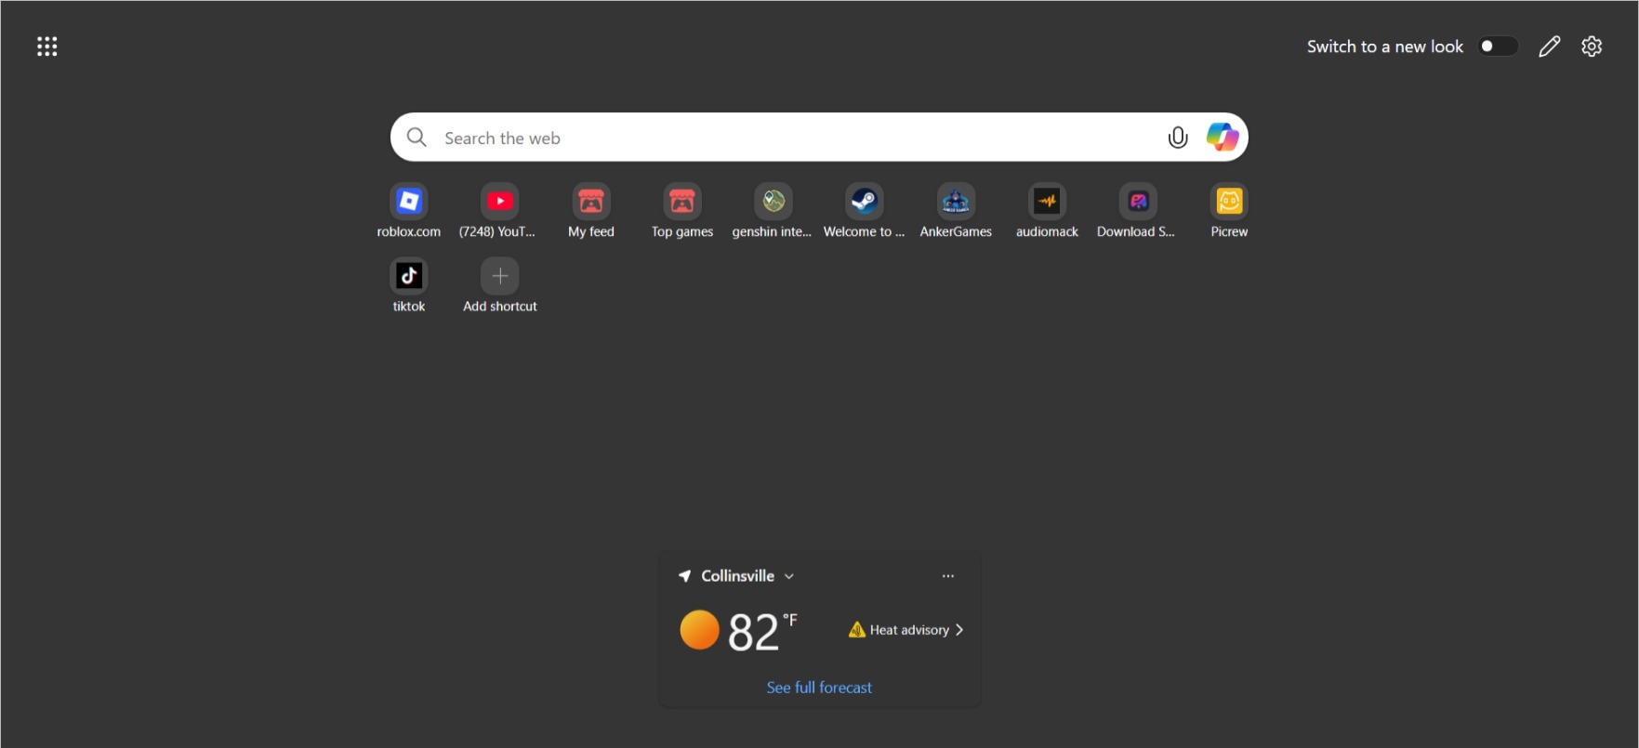Click the See full forecast link
This screenshot has height=748, width=1639.
[x=819, y=688]
